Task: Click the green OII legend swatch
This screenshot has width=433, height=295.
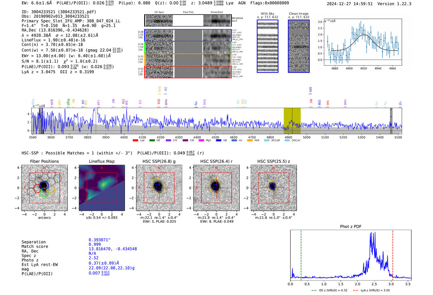Action: [x=152, y=140]
